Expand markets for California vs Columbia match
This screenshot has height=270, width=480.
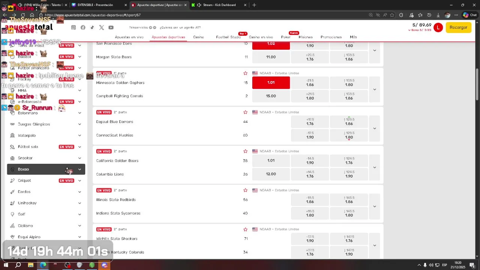[x=375, y=167]
